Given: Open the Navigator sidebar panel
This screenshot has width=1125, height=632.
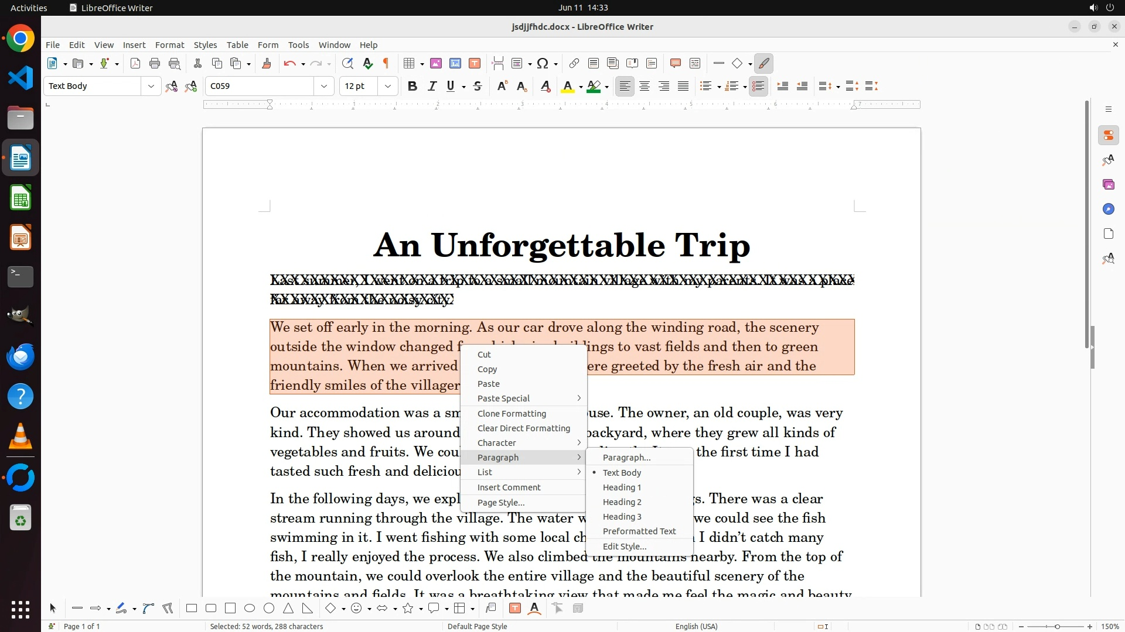Looking at the screenshot, I should [x=1108, y=209].
